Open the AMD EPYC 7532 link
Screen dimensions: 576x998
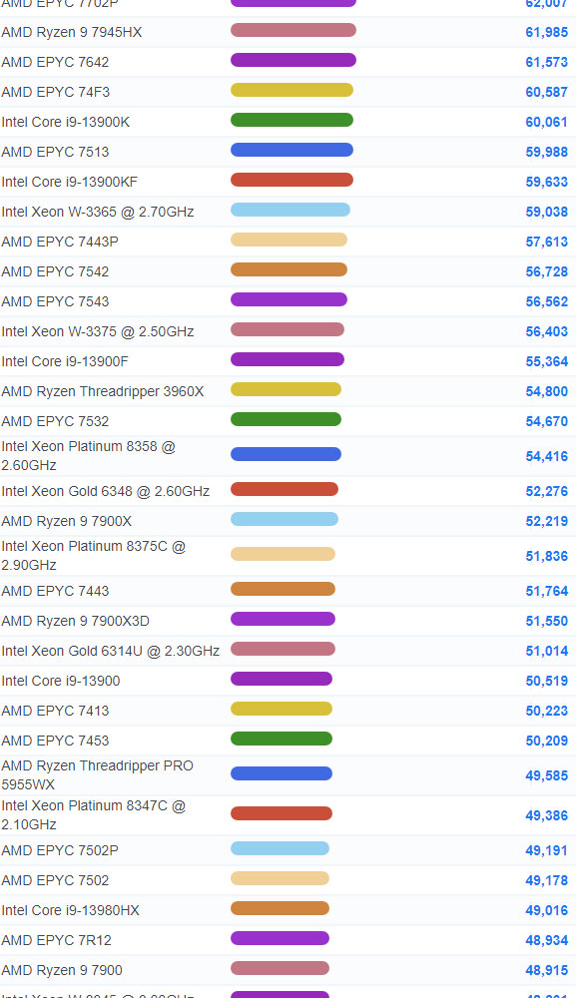[55, 421]
